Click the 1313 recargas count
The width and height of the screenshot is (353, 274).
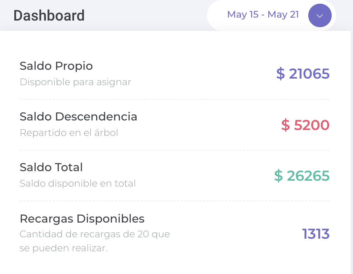[x=316, y=234]
